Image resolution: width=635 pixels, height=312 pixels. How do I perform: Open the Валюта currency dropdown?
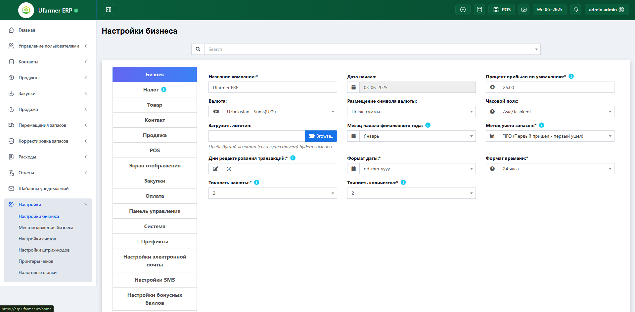[x=279, y=112]
